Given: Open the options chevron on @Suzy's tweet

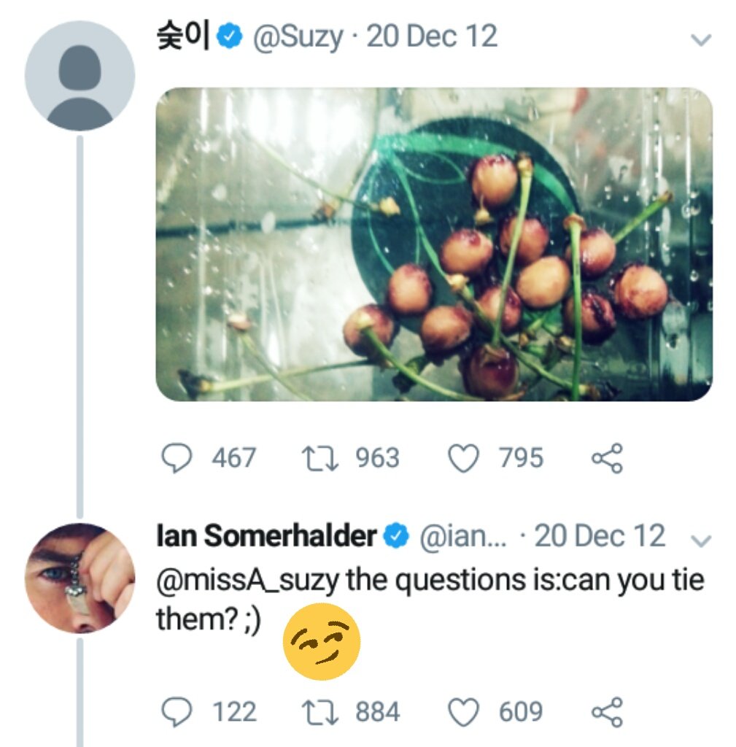Looking at the screenshot, I should (700, 40).
